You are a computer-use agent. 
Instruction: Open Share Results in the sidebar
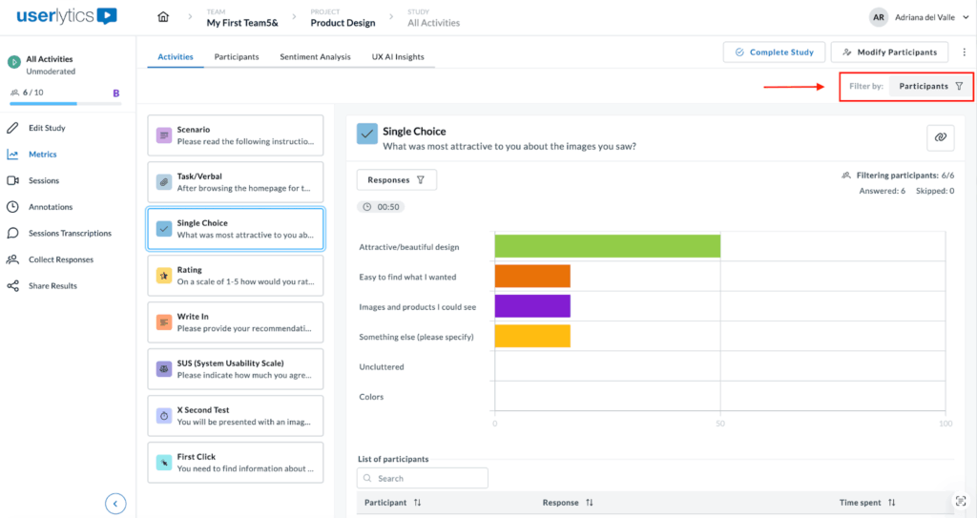point(52,286)
